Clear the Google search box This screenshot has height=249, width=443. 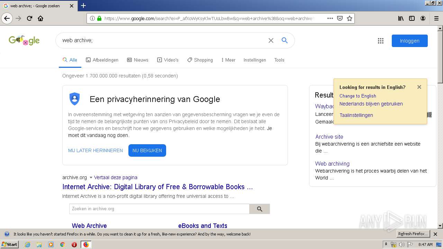[x=271, y=40]
